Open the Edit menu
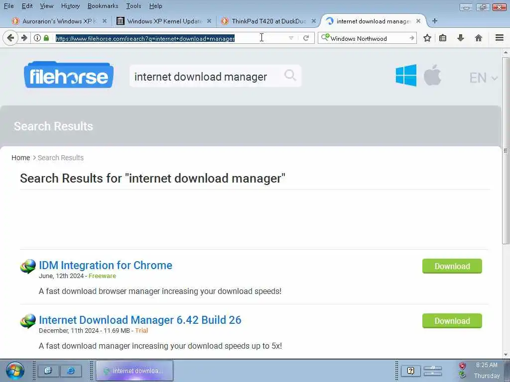 click(27, 6)
